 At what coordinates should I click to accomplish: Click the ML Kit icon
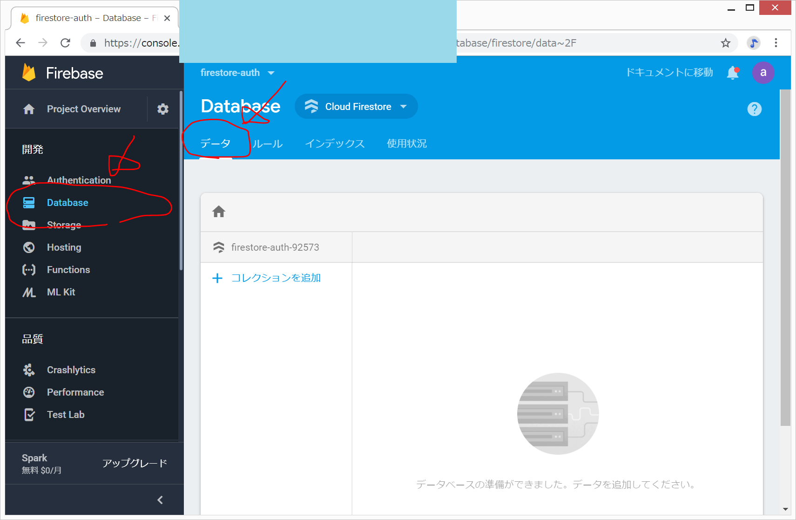pyautogui.click(x=29, y=292)
